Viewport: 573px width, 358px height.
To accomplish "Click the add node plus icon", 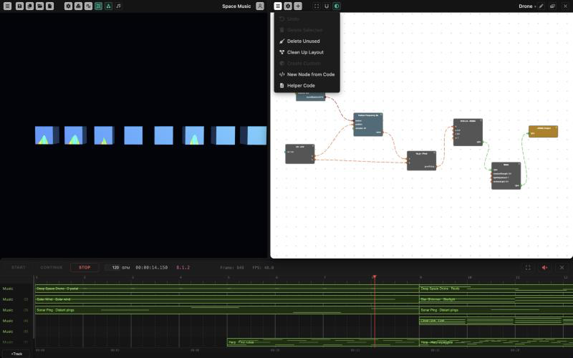I will 298,6.
